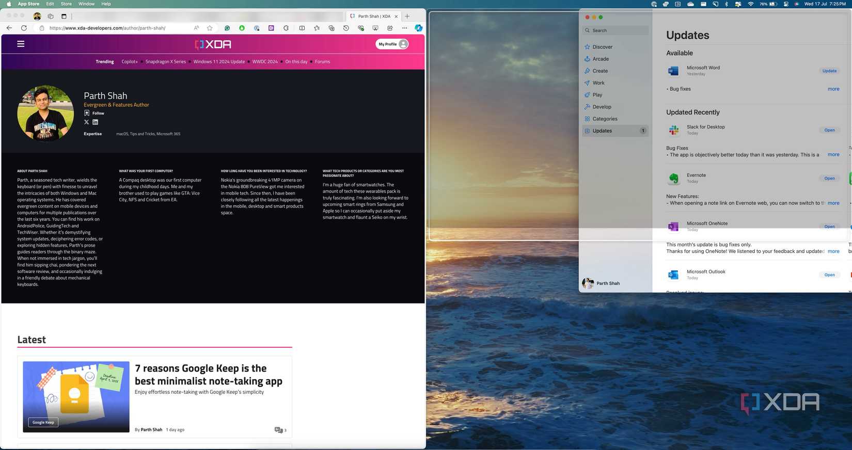Expand OneNote release notes with more
Screen dimensions: 852x450
coord(833,251)
